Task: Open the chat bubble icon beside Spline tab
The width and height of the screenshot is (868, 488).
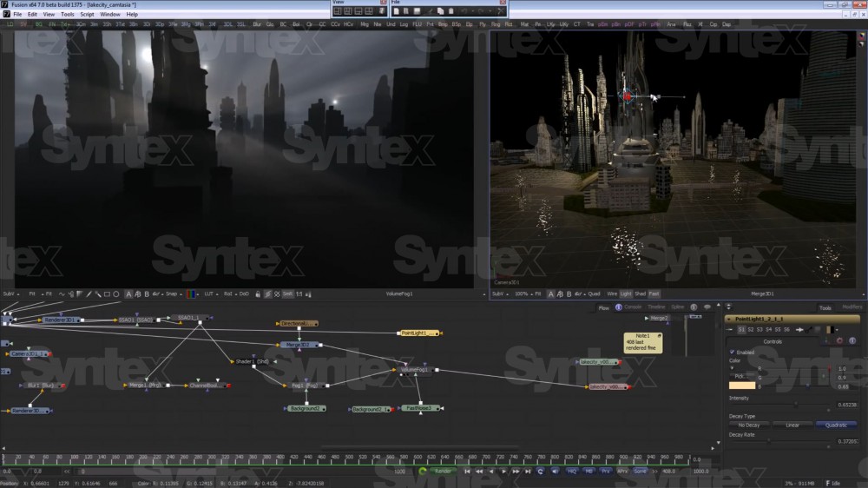Action: click(x=707, y=307)
